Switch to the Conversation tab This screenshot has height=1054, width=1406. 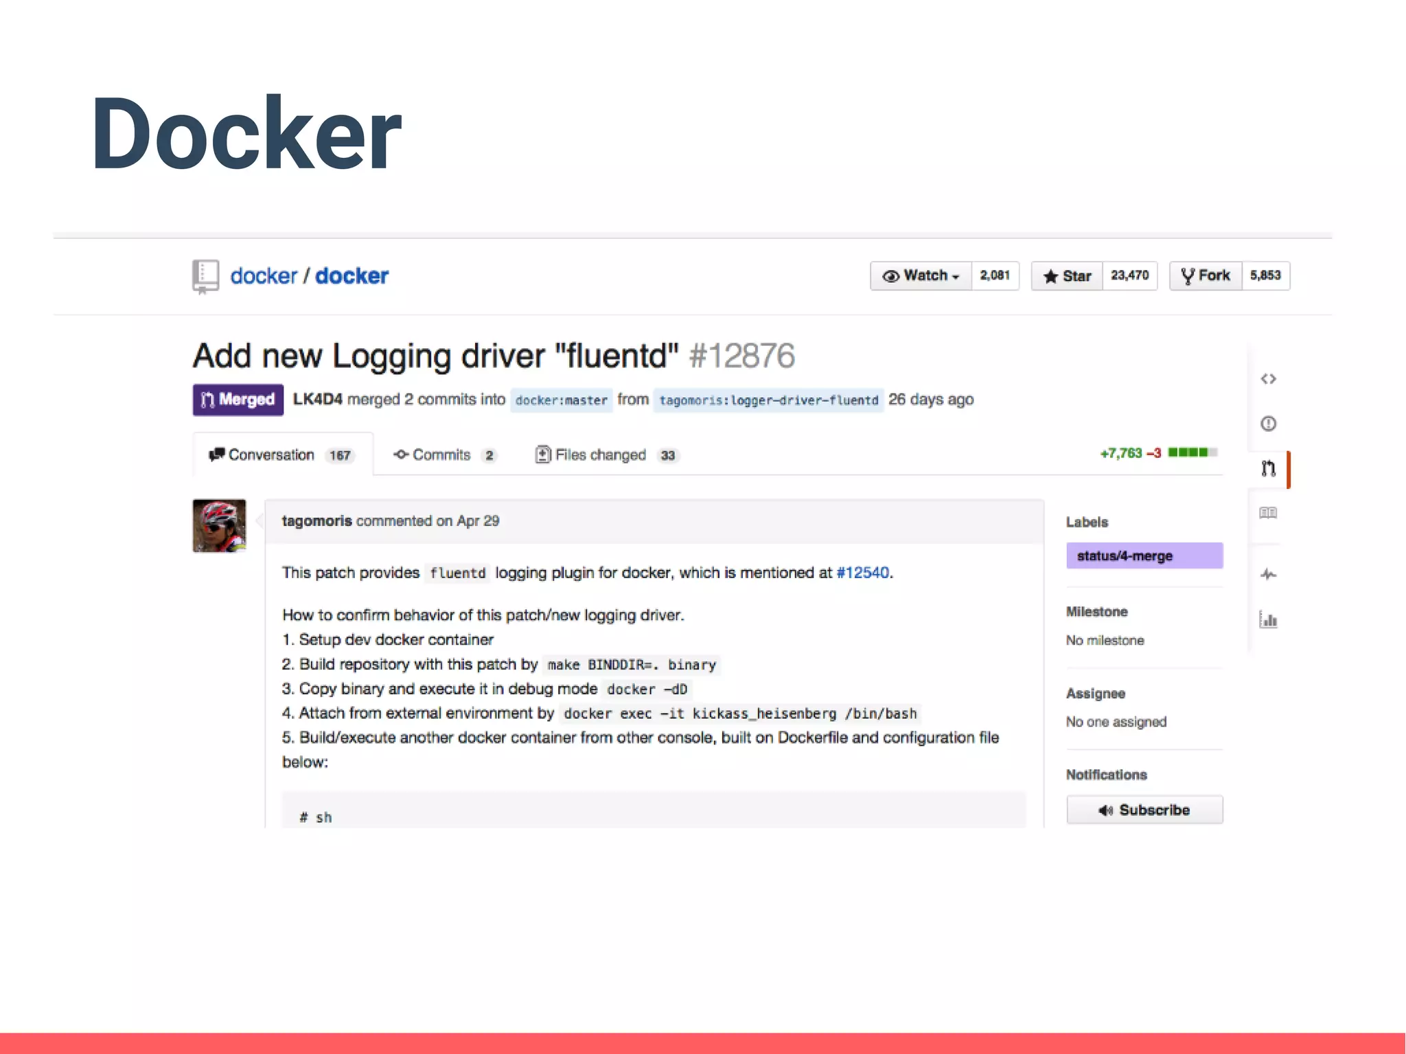282,455
